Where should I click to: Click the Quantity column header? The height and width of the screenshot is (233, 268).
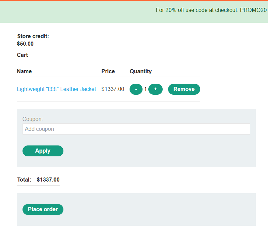[140, 72]
